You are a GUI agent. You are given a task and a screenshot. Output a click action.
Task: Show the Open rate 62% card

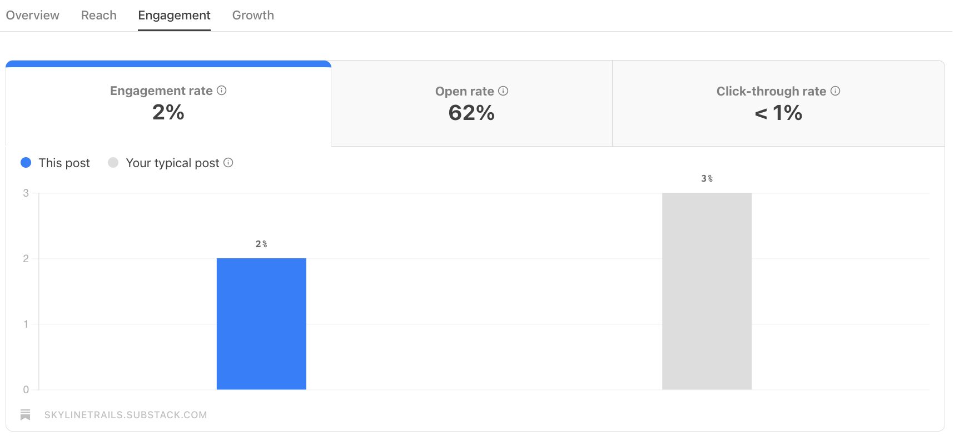471,104
